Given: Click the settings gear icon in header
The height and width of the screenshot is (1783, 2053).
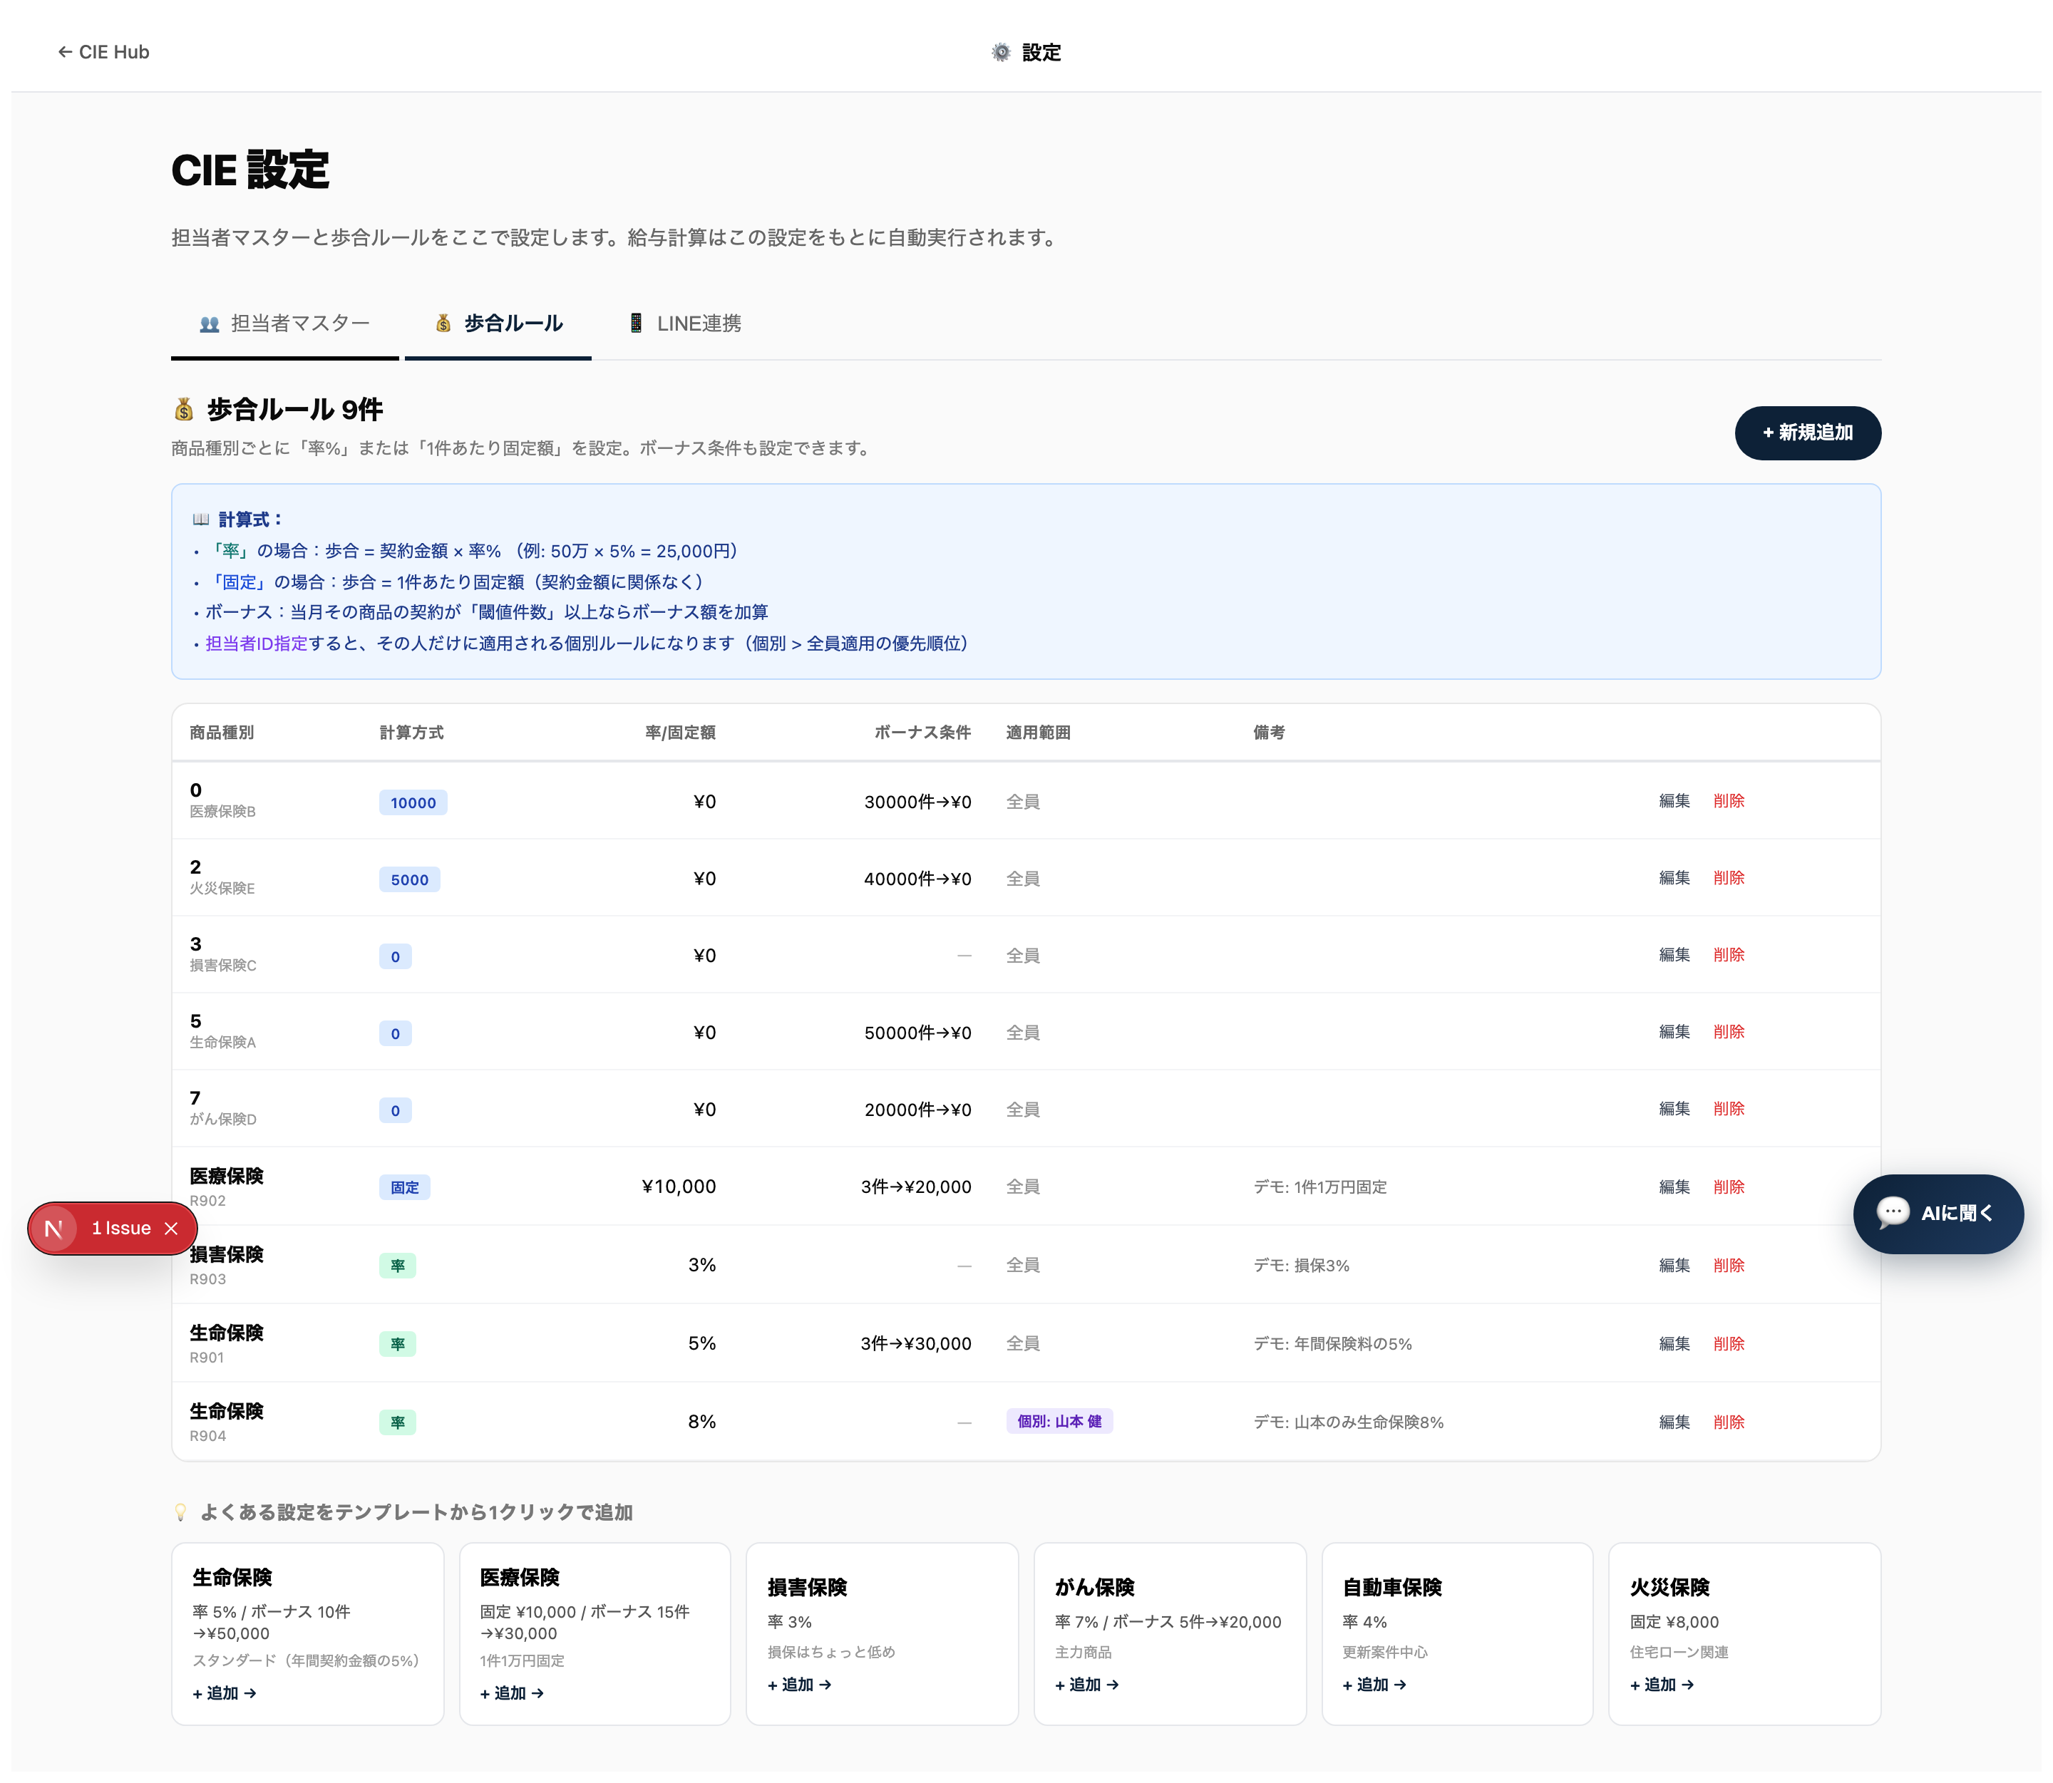Looking at the screenshot, I should [x=1000, y=52].
